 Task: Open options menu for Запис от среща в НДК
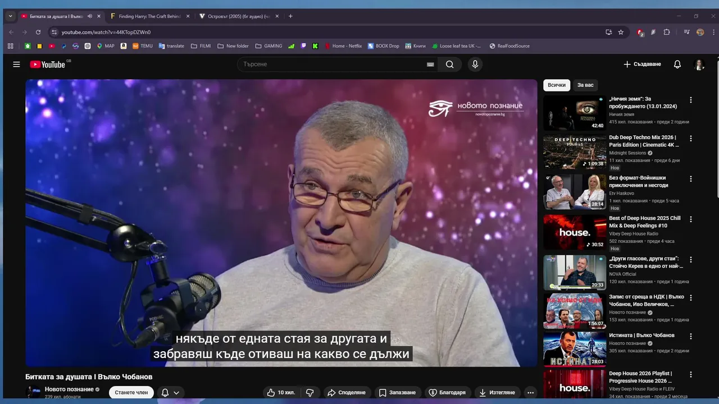pyautogui.click(x=691, y=297)
